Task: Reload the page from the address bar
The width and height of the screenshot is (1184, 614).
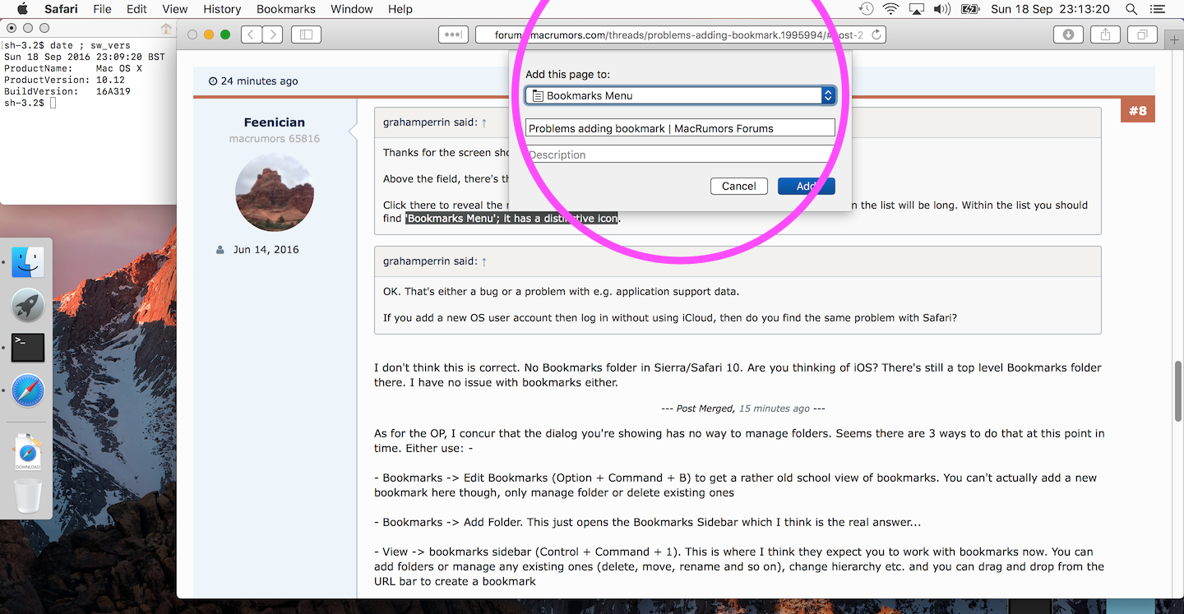Action: tap(876, 35)
